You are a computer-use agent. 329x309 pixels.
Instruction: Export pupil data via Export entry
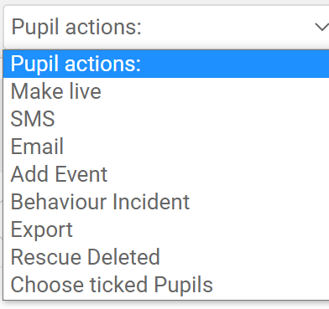tap(166, 229)
